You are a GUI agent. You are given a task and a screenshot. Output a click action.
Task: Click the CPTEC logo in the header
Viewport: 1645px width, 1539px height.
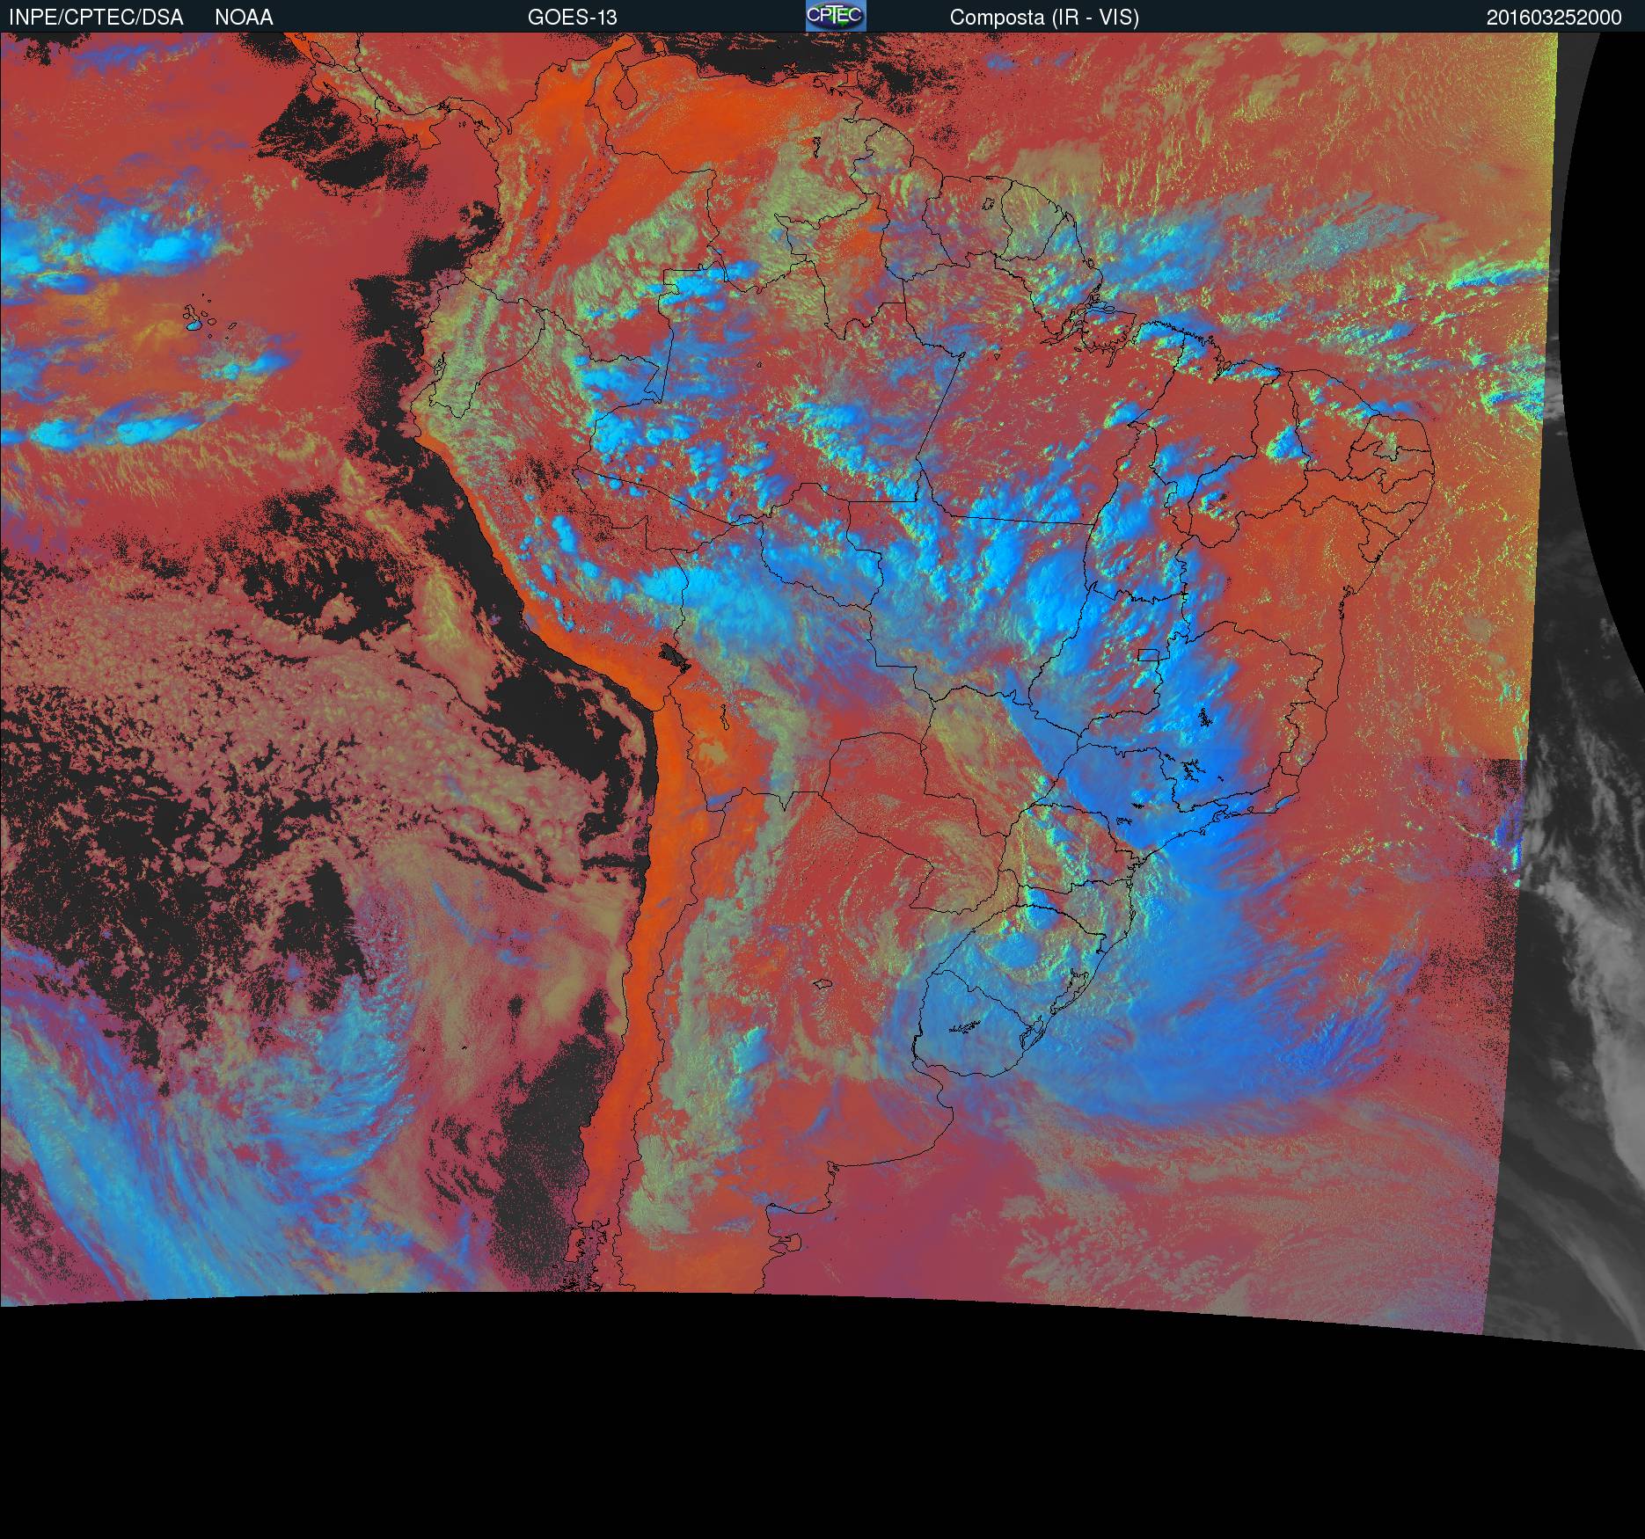[836, 16]
